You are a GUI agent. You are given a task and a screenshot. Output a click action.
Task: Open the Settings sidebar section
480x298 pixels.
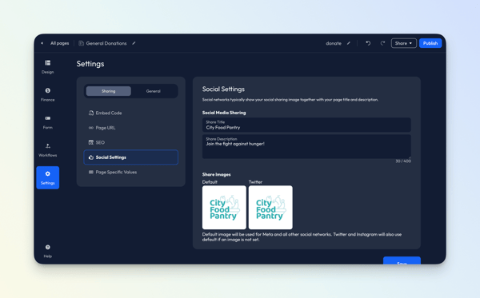(48, 177)
